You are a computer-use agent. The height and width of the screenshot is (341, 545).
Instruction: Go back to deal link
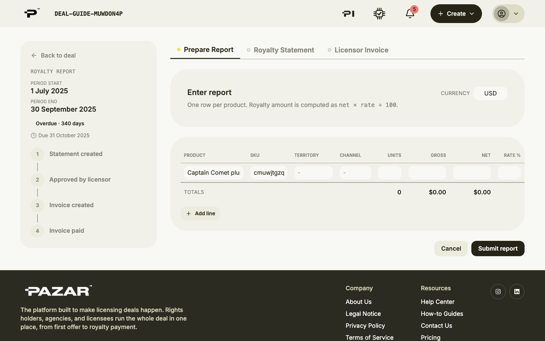click(x=54, y=55)
